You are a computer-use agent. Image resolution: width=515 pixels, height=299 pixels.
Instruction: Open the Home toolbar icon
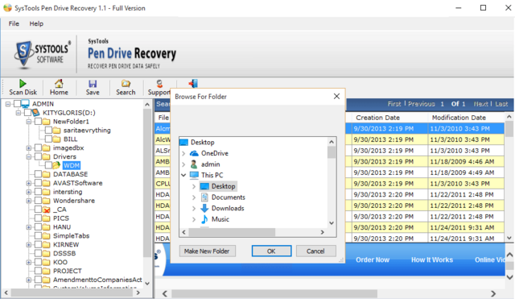[59, 84]
